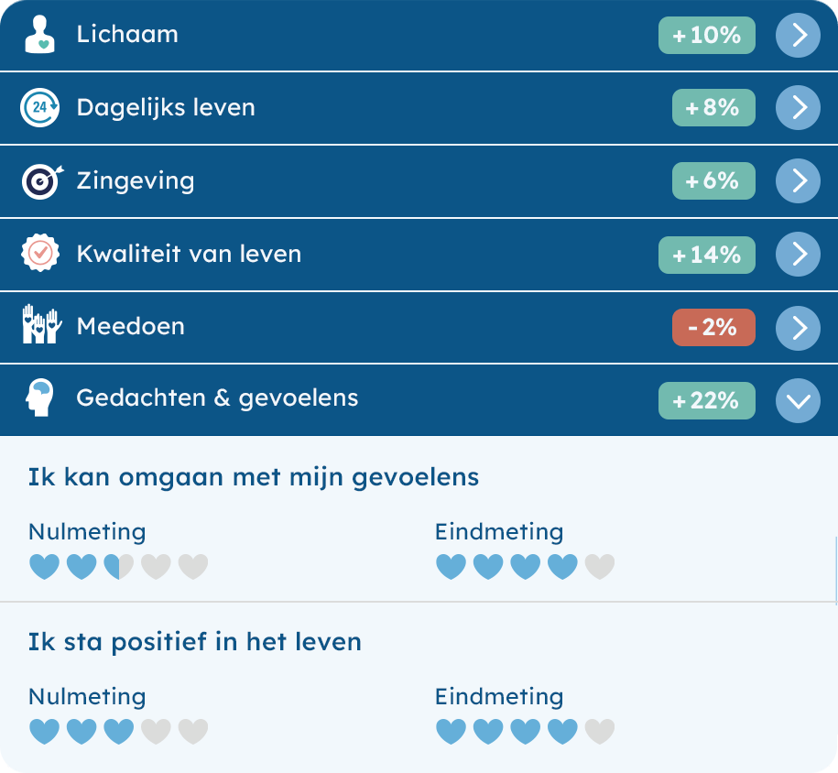Click the Kwaliteit van leven checkmark badge icon
The image size is (838, 773).
point(40,252)
